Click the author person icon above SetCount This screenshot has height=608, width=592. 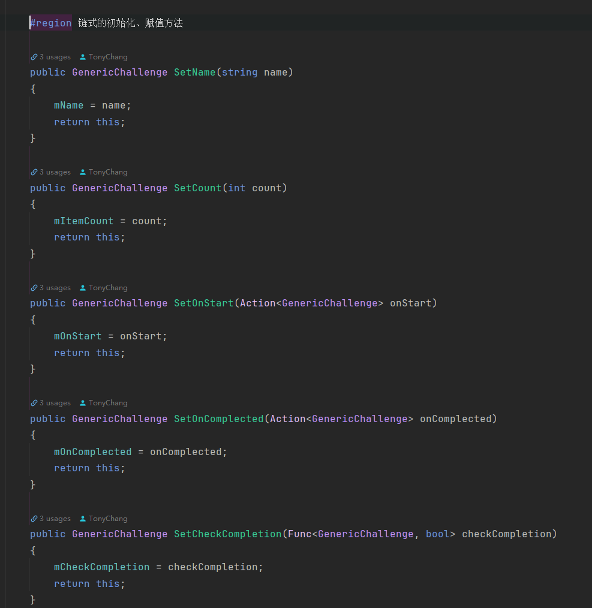click(x=83, y=172)
